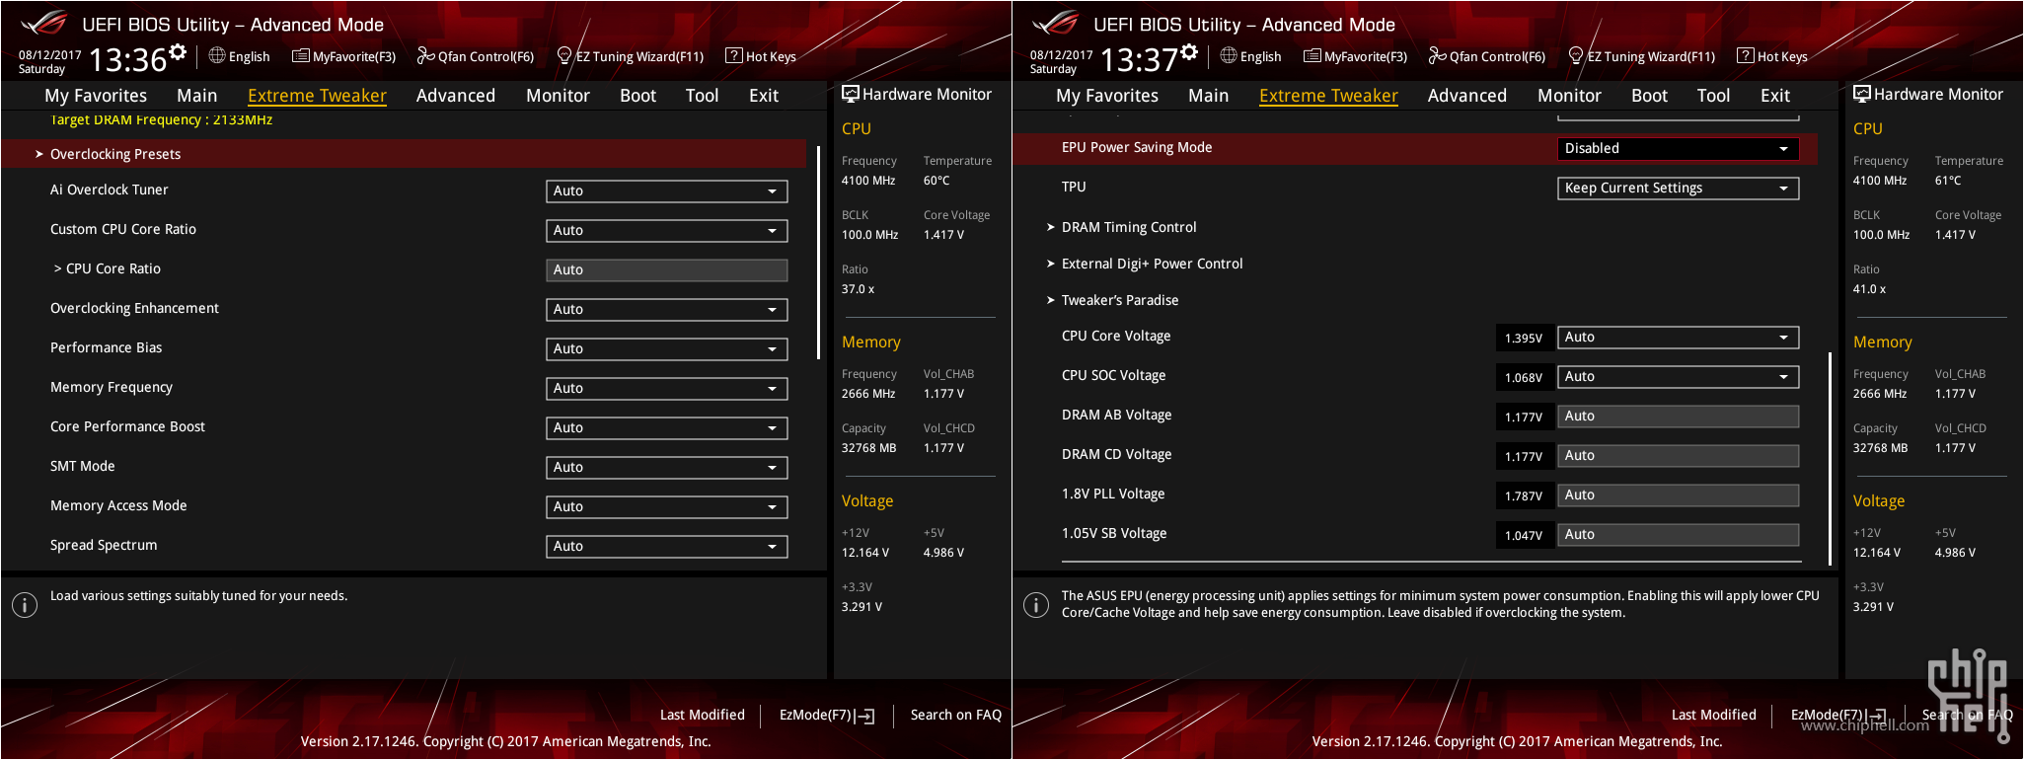Click the DRAM AB Voltage Auto field
The height and width of the screenshot is (760, 2024).
[x=1679, y=416]
